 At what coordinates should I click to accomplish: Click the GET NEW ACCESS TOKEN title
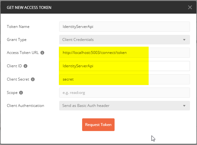coord(29,8)
